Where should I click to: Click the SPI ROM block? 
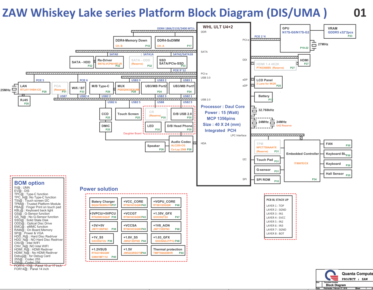coord(268,180)
